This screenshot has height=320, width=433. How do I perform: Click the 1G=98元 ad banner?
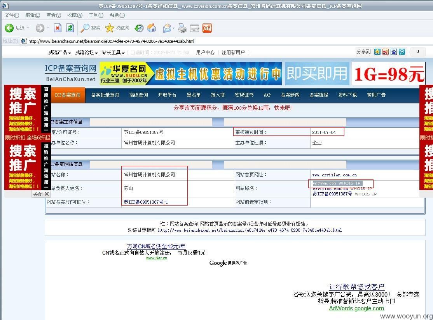click(389, 74)
